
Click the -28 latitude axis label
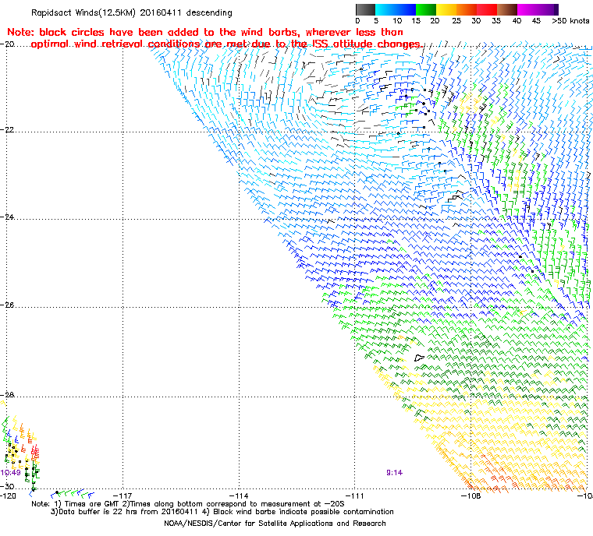7,395
